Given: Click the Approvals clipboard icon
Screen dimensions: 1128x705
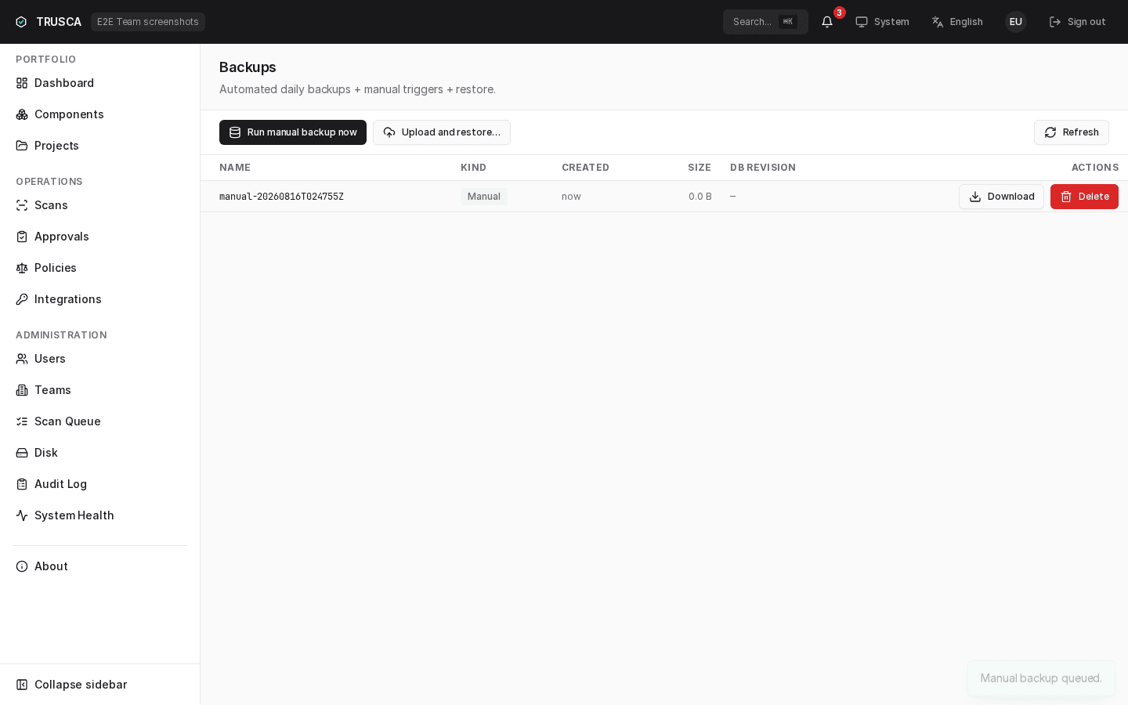Looking at the screenshot, I should (x=22, y=237).
